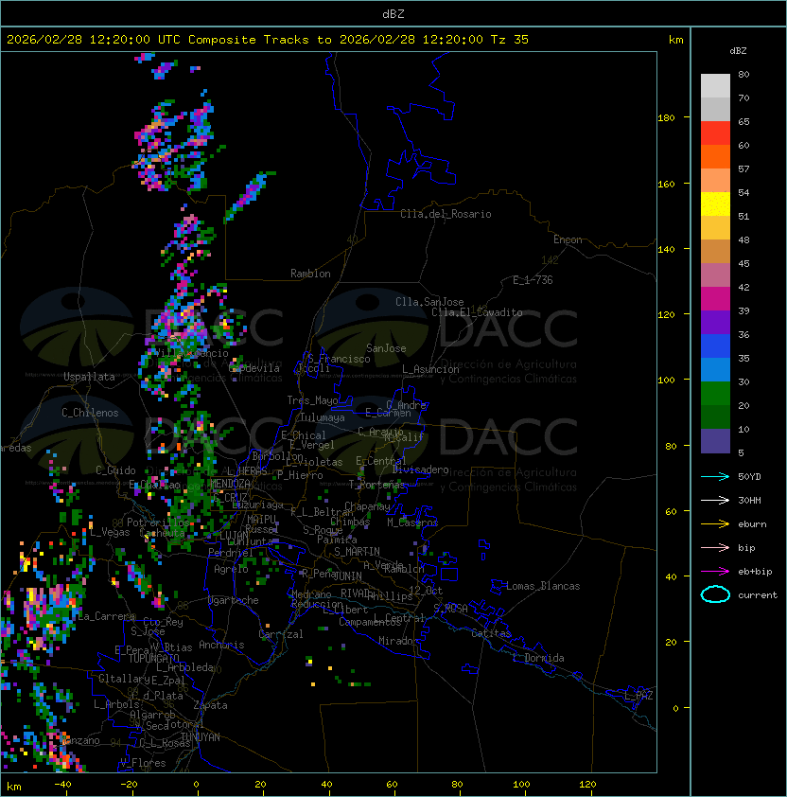Click the magenta 39-42 dBZ swatch
Screen dimensions: 787x797
(715, 299)
